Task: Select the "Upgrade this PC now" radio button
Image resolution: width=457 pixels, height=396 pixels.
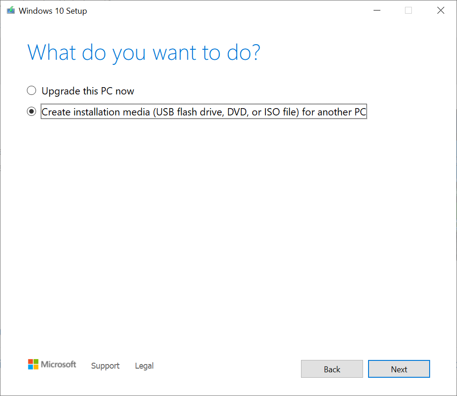Action: click(x=31, y=91)
